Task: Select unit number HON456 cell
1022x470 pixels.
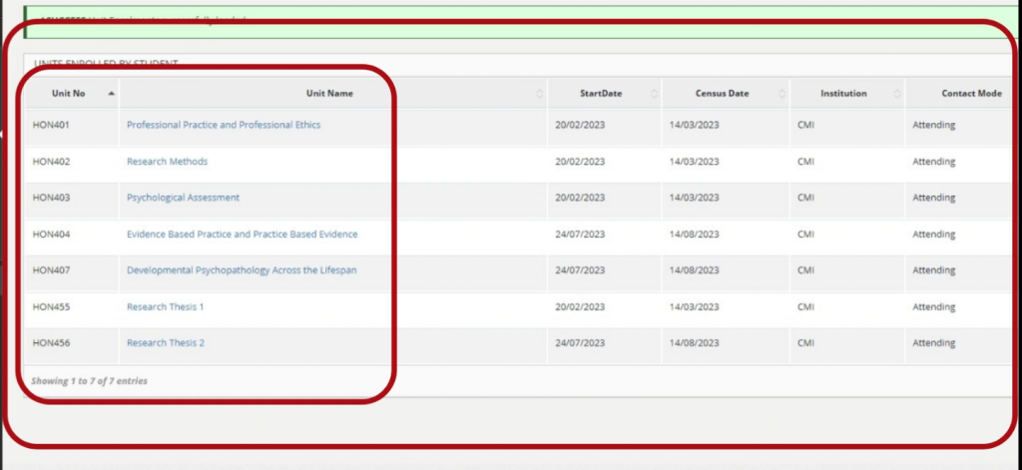Action: tap(72, 343)
